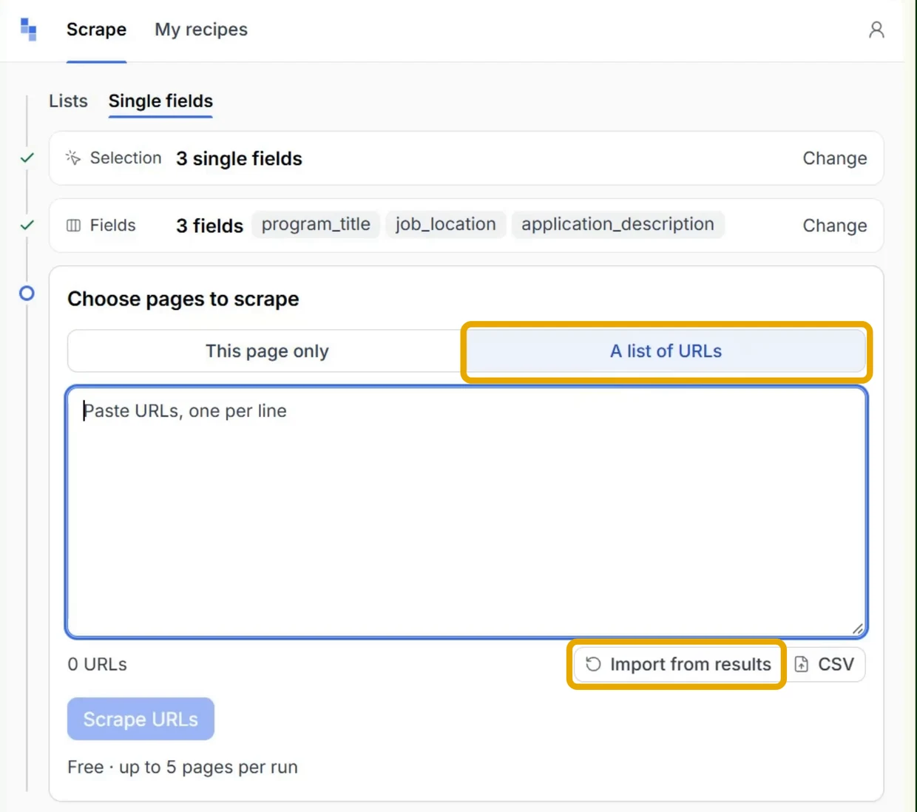Screen dimensions: 917x812
Task: Click the Scrape URLs button
Action: coord(141,719)
